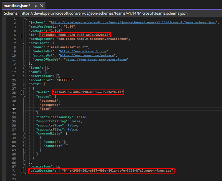Click the false value of "supportsCalling"
Image resolution: width=222 pixels, height=181 pixels.
[76, 121]
